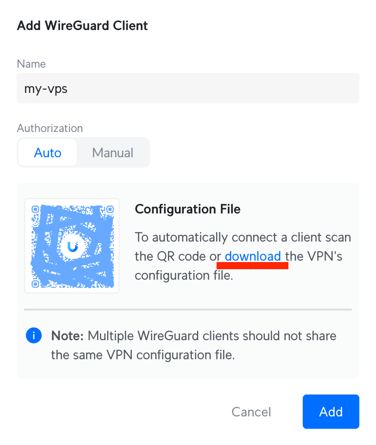376x445 pixels.
Task: Click the horizontal divider above the note
Action: coord(188,310)
